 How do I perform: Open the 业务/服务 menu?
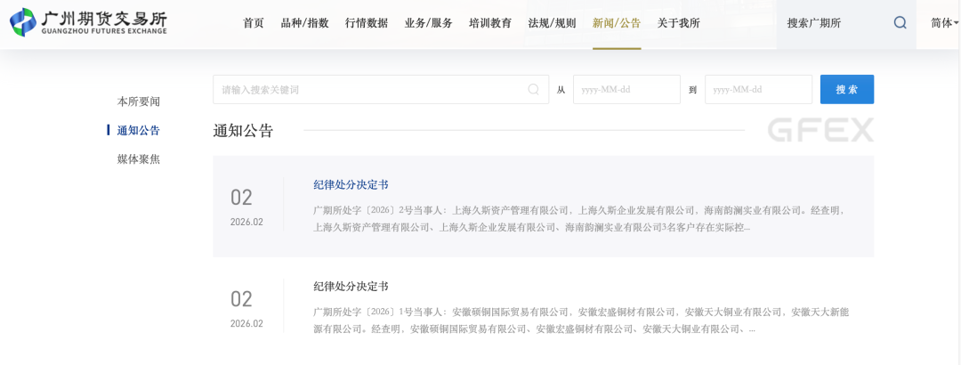[428, 23]
